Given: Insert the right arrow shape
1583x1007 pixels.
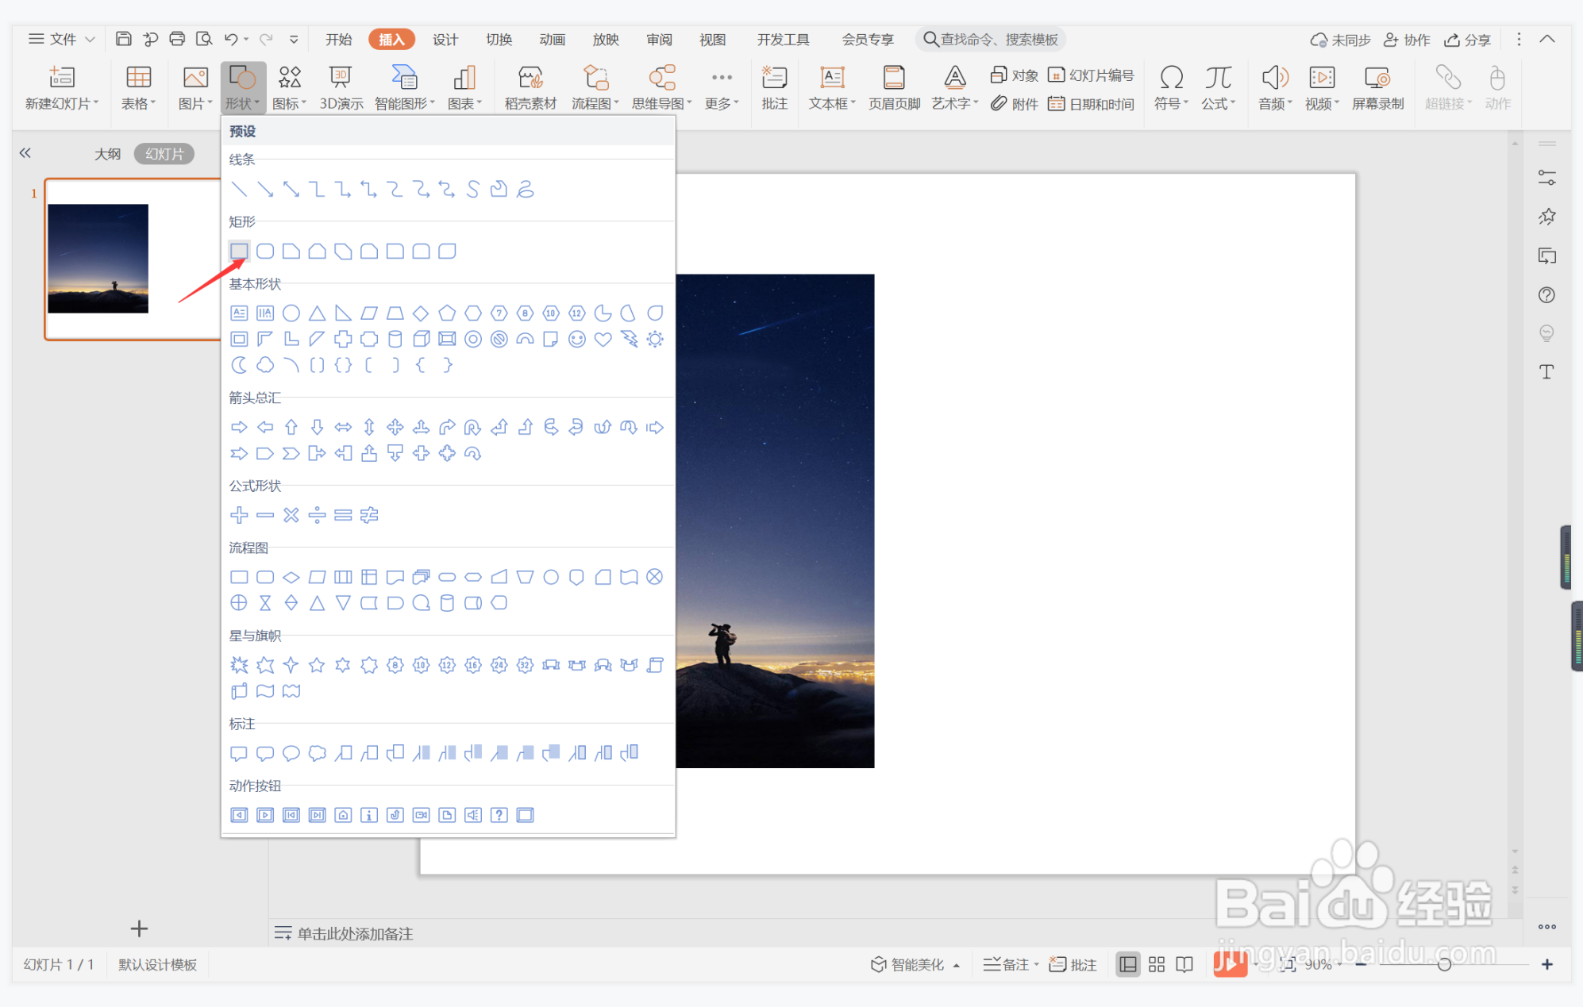Looking at the screenshot, I should point(239,428).
